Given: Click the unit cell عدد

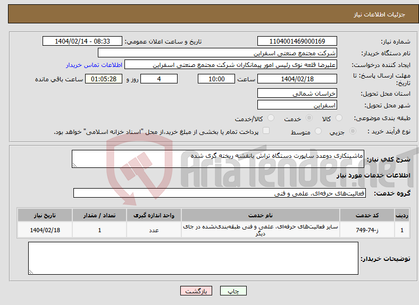Looking at the screenshot, I should [154, 230].
